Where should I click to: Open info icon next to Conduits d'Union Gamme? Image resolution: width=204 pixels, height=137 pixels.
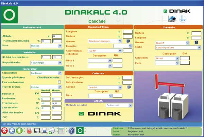(128, 41)
